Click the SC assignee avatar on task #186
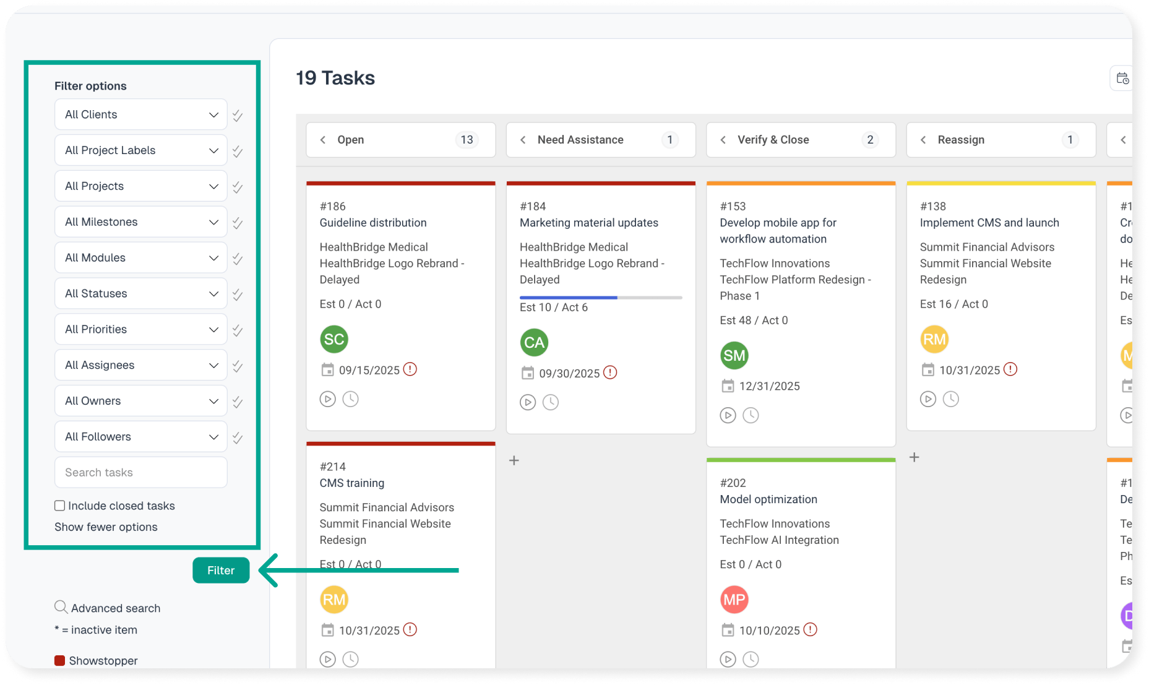Screen dimensions: 1149x685 coord(334,339)
